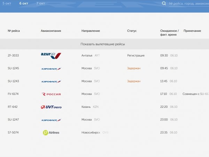Select flight number SU-1245
This screenshot has width=209, height=157.
pyautogui.click(x=13, y=68)
